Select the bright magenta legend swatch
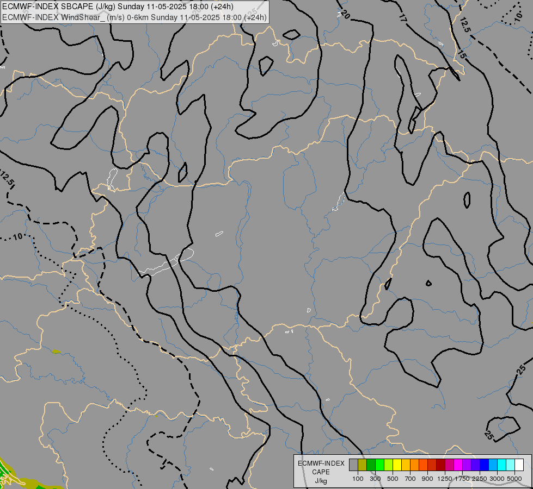Image resolution: width=533 pixels, height=489 pixels. 458,465
